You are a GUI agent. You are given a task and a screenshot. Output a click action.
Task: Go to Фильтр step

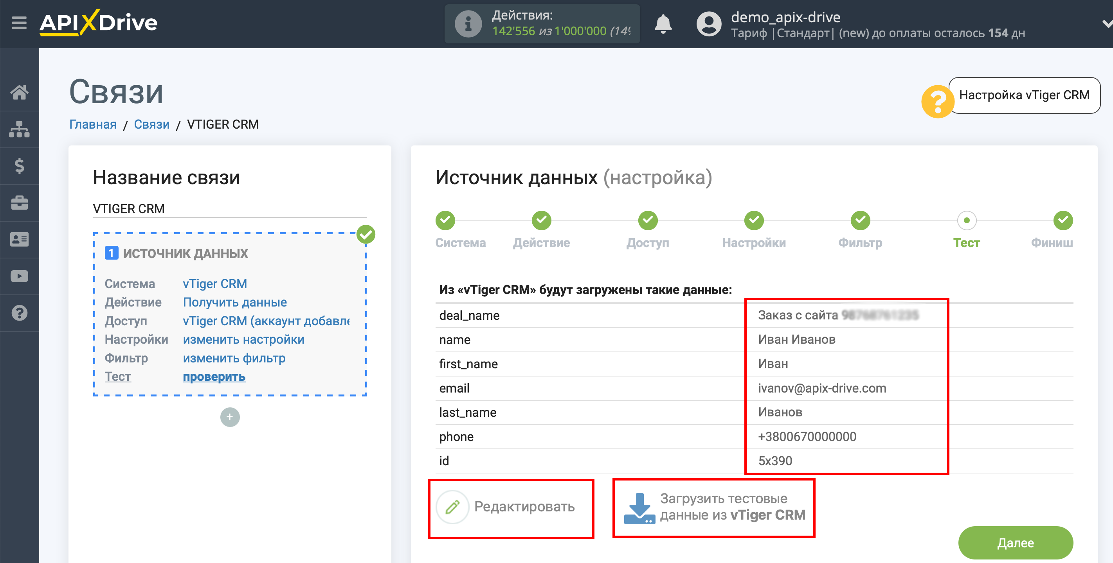coord(860,243)
